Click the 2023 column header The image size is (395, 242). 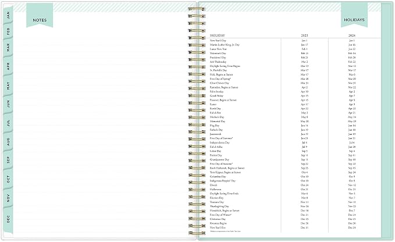[304, 35]
